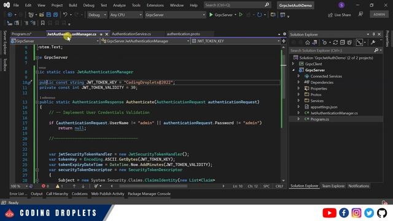Click the search magnifier in Solution Explorer

[376, 50]
